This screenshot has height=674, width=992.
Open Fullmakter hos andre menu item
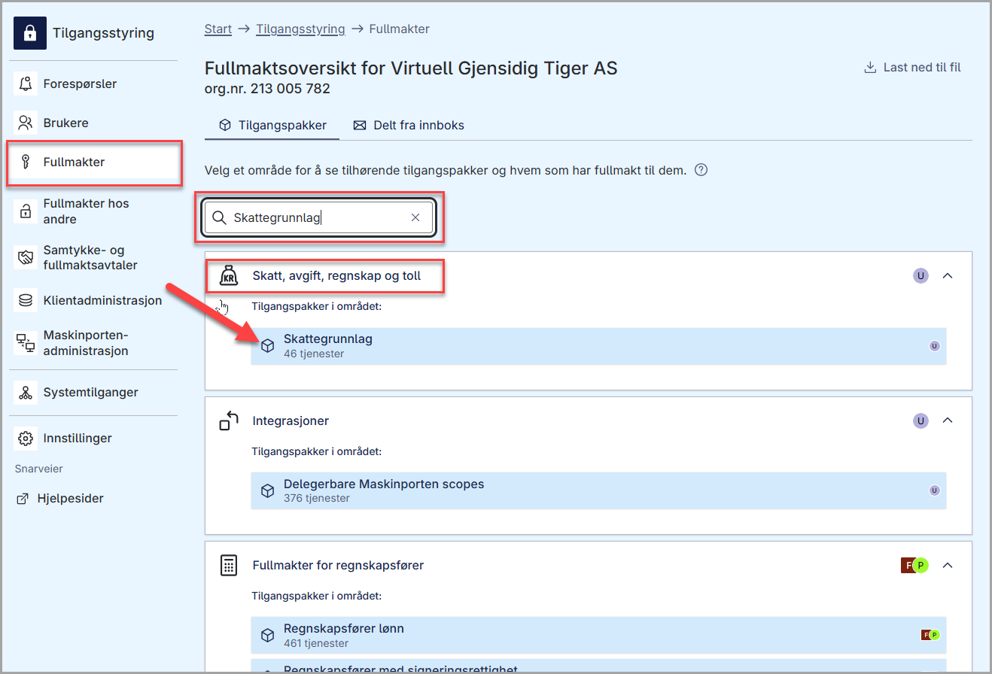(93, 211)
